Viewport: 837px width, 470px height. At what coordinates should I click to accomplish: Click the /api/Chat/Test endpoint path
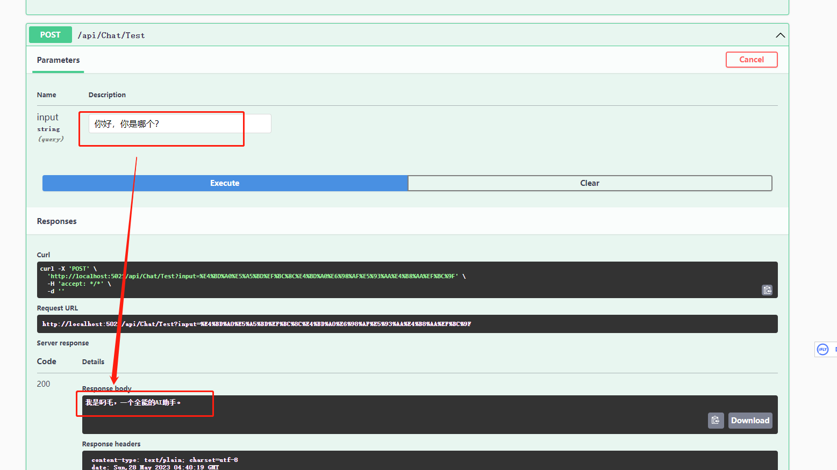(x=111, y=35)
